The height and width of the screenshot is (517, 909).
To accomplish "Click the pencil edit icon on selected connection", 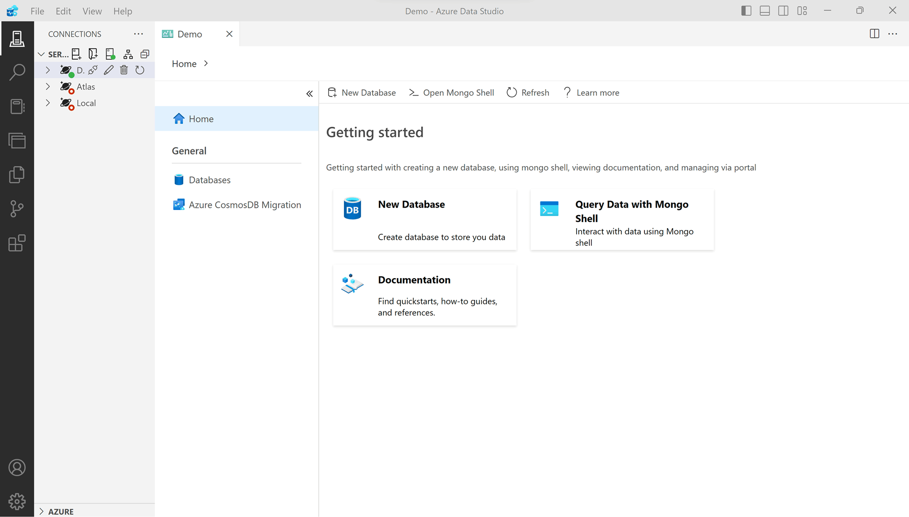I will [109, 70].
